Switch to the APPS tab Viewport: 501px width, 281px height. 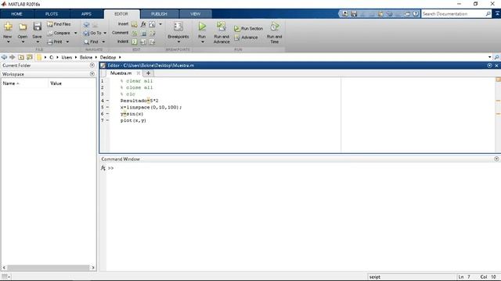tap(86, 14)
